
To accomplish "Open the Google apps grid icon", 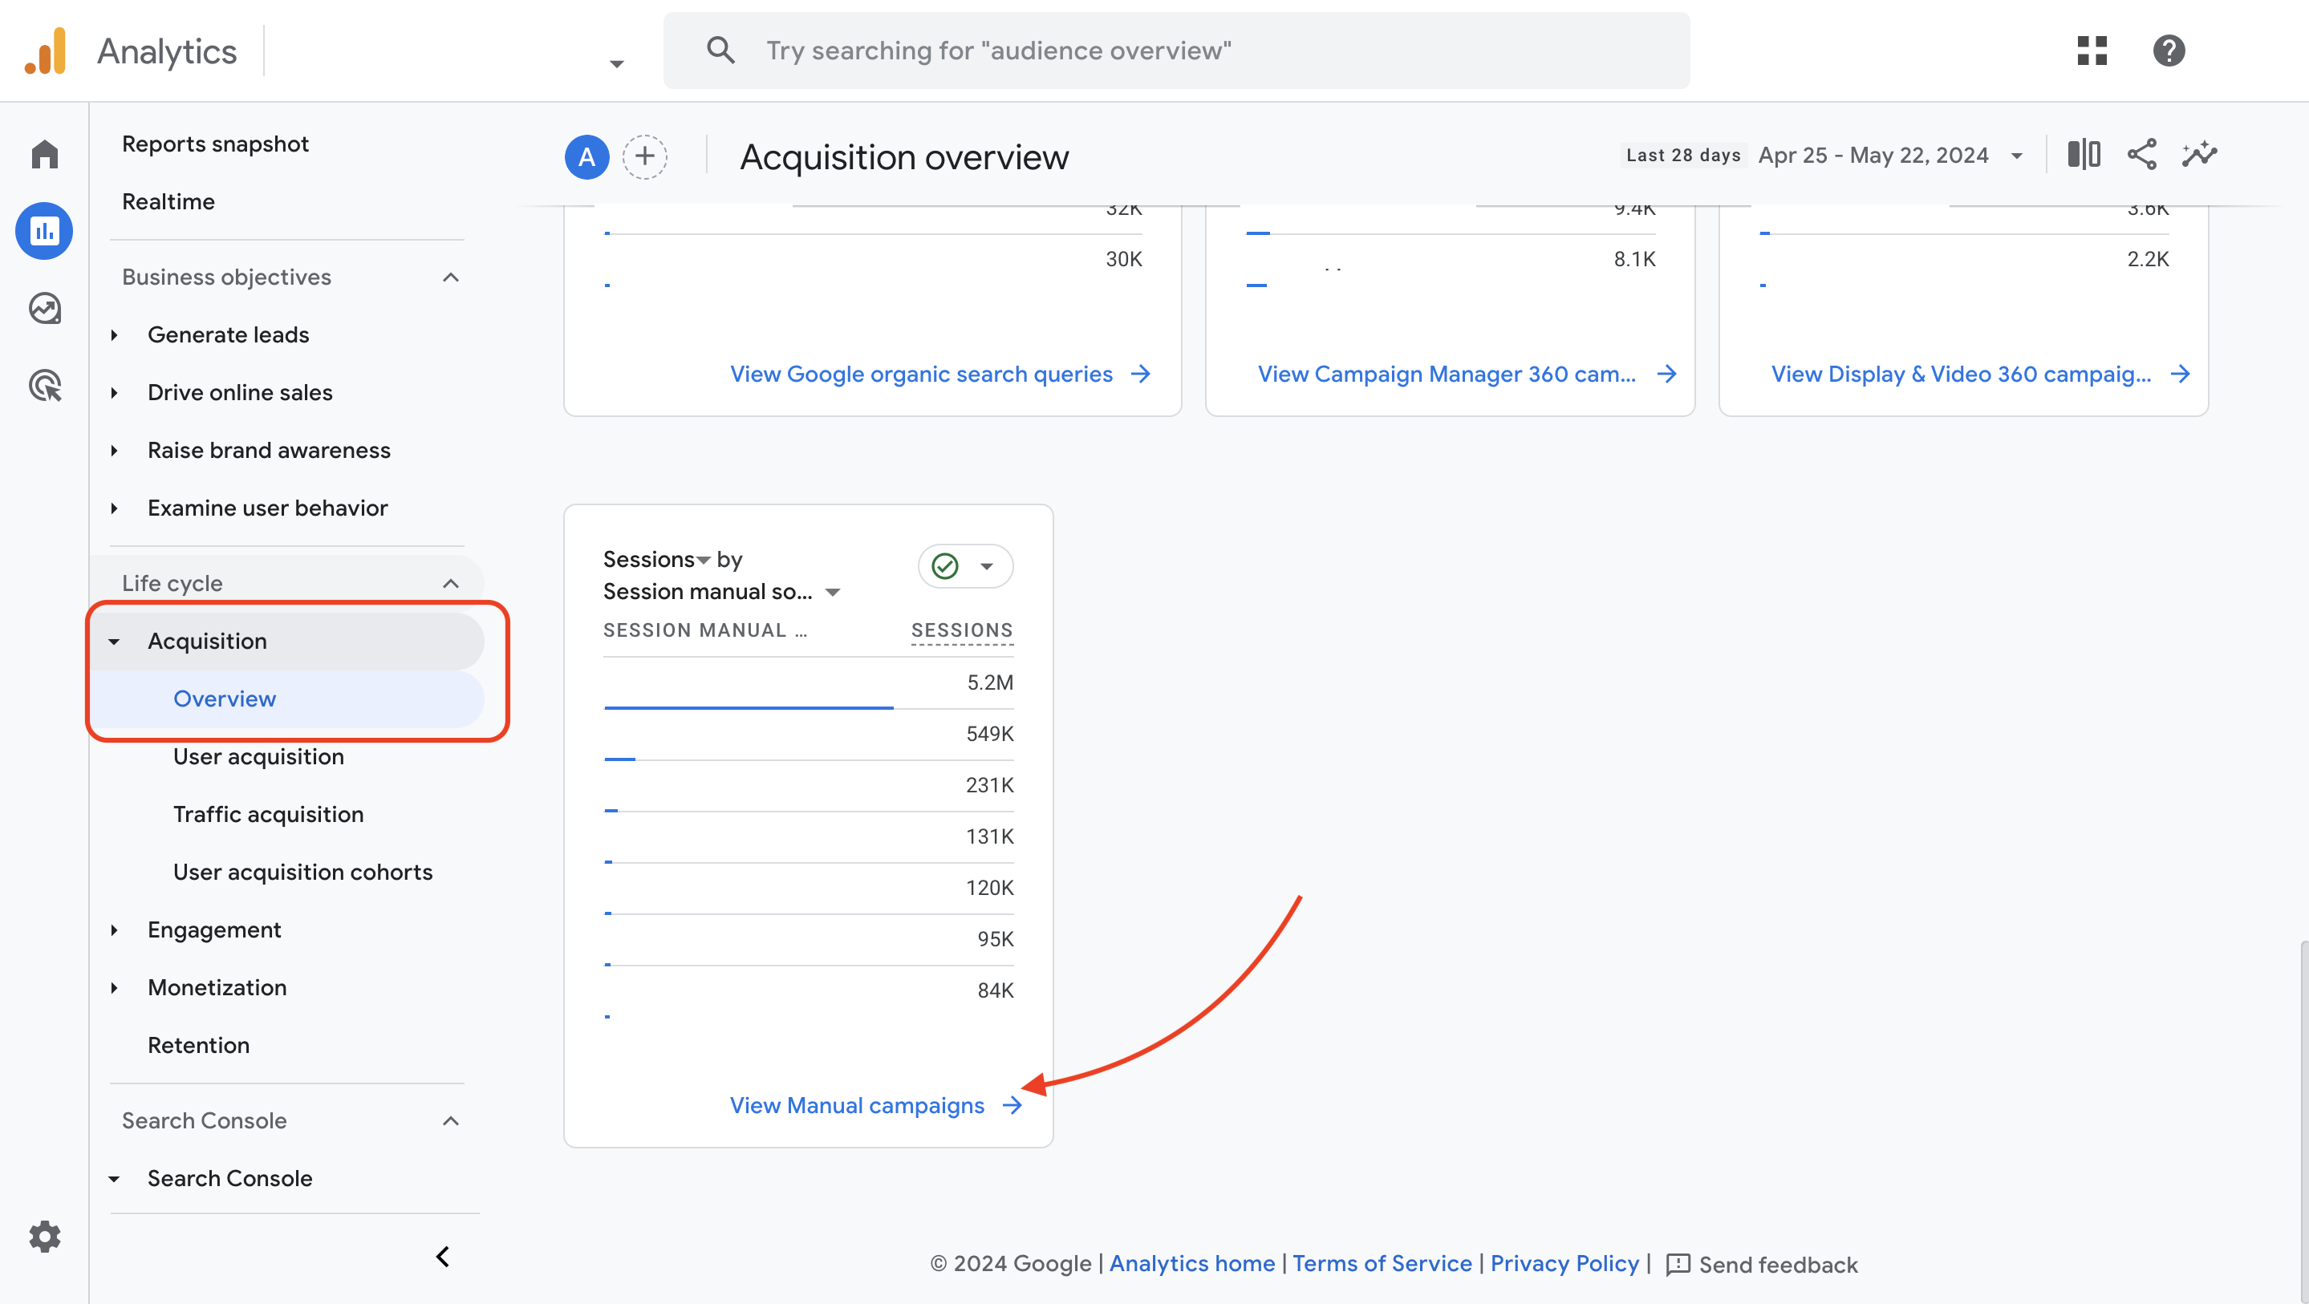I will coord(2092,51).
